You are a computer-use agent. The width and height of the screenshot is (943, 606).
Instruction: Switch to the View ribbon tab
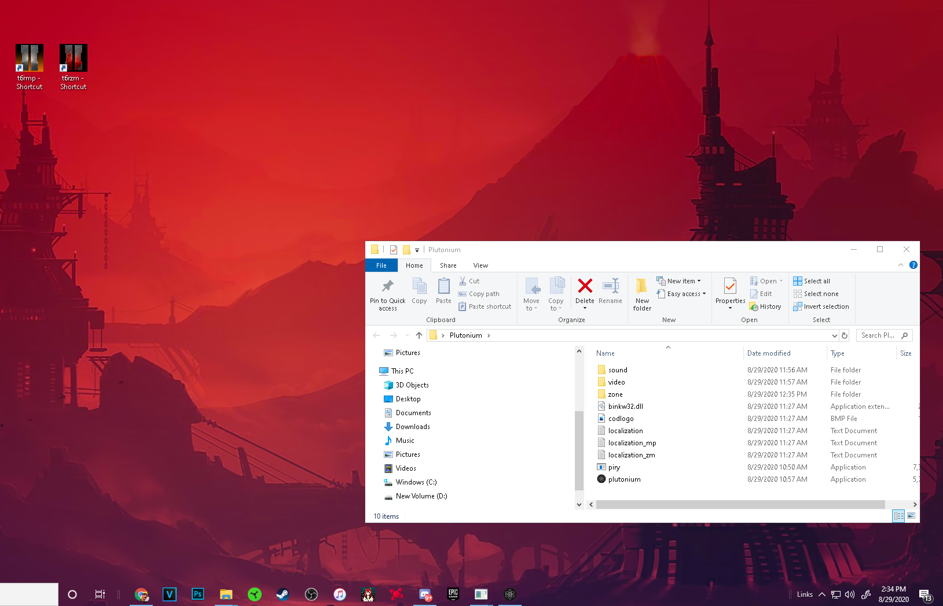click(480, 265)
